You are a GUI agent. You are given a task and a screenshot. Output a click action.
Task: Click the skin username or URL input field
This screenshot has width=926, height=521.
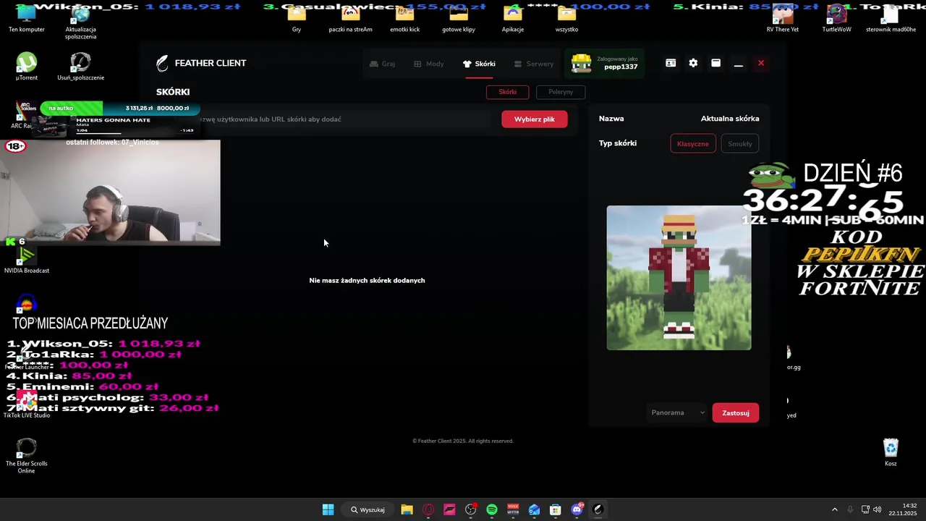[326, 119]
